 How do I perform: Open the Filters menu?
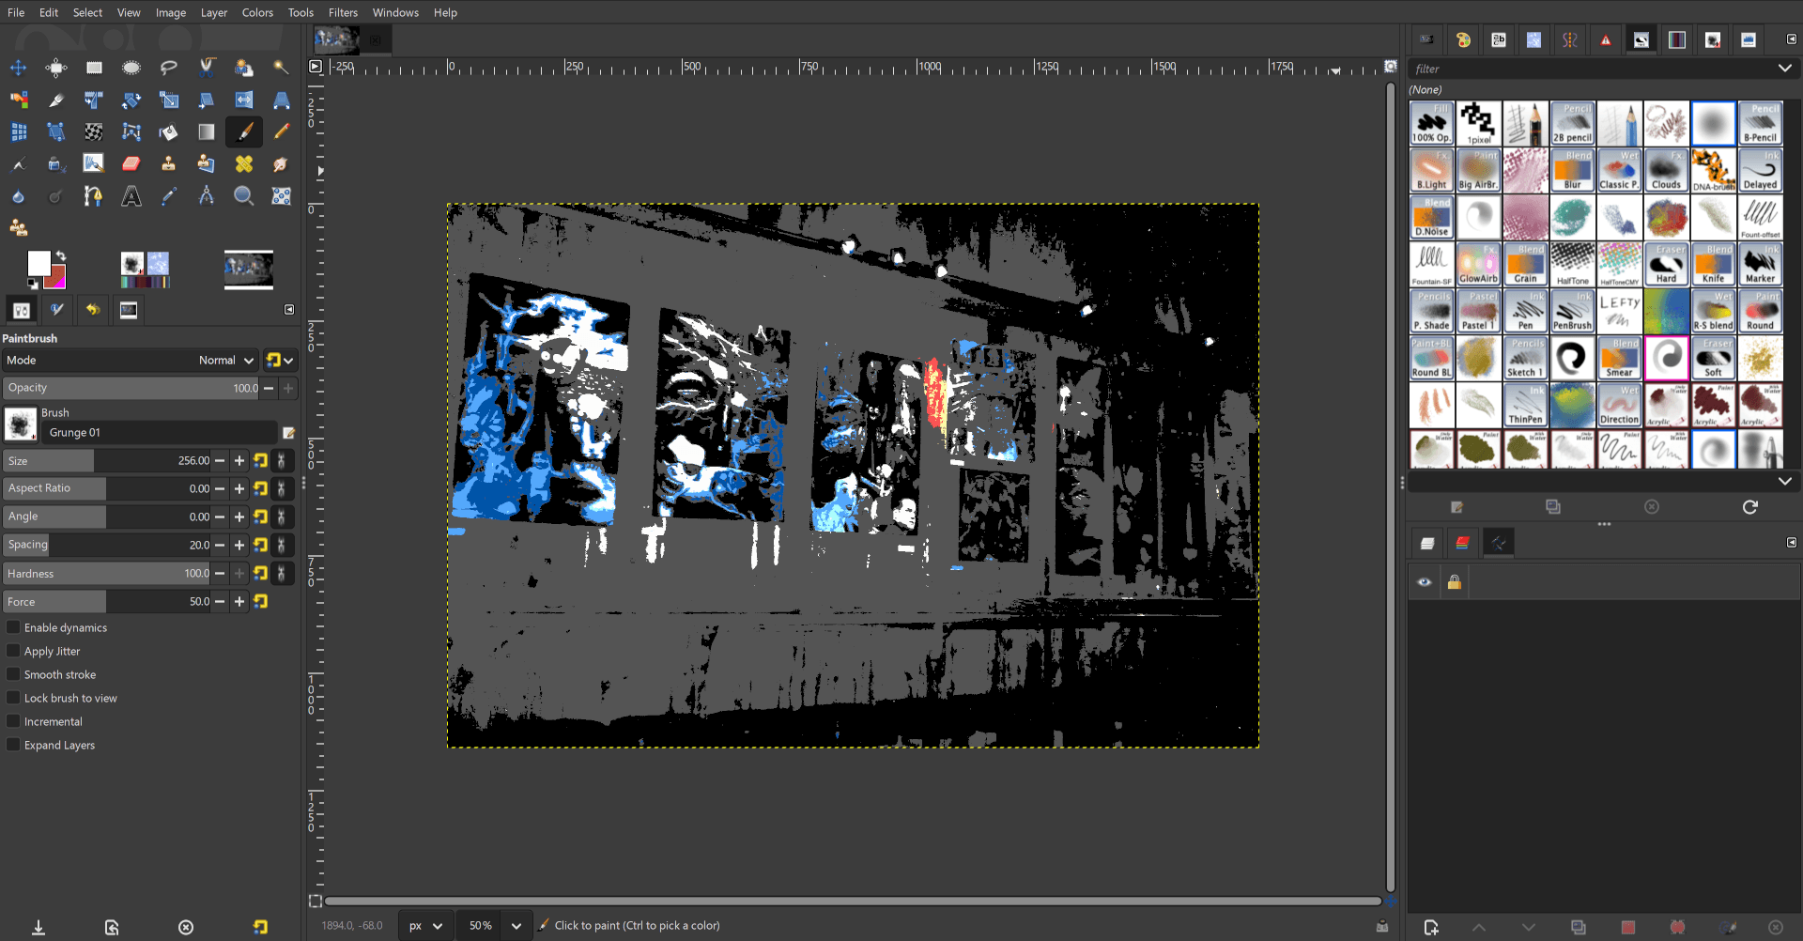tap(343, 12)
